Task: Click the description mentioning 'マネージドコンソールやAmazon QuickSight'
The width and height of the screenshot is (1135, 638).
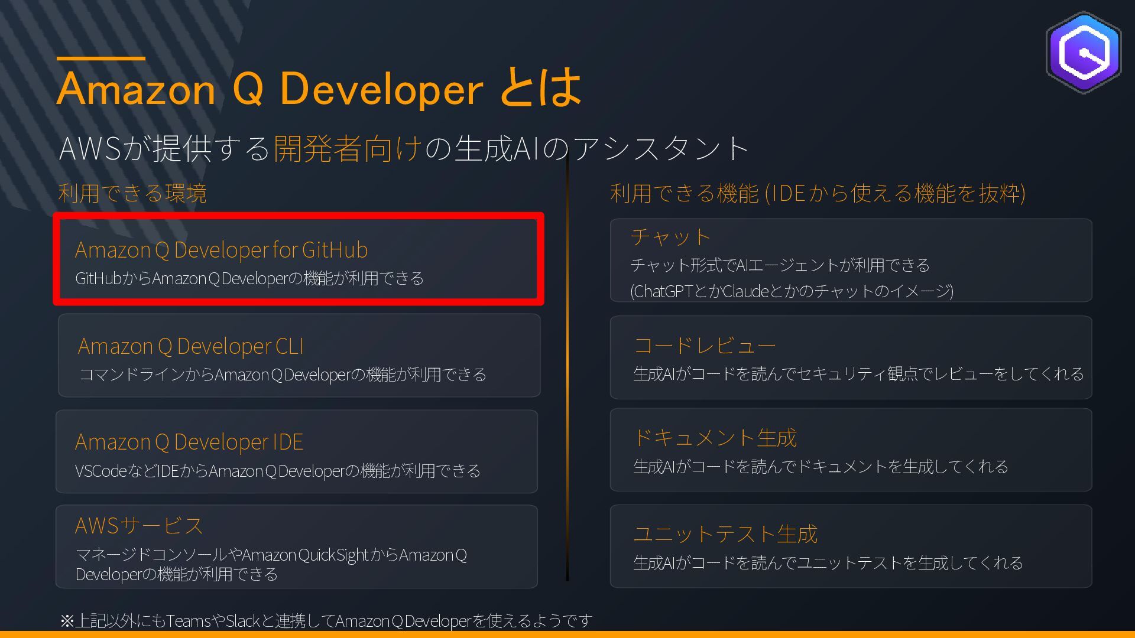Action: [271, 564]
